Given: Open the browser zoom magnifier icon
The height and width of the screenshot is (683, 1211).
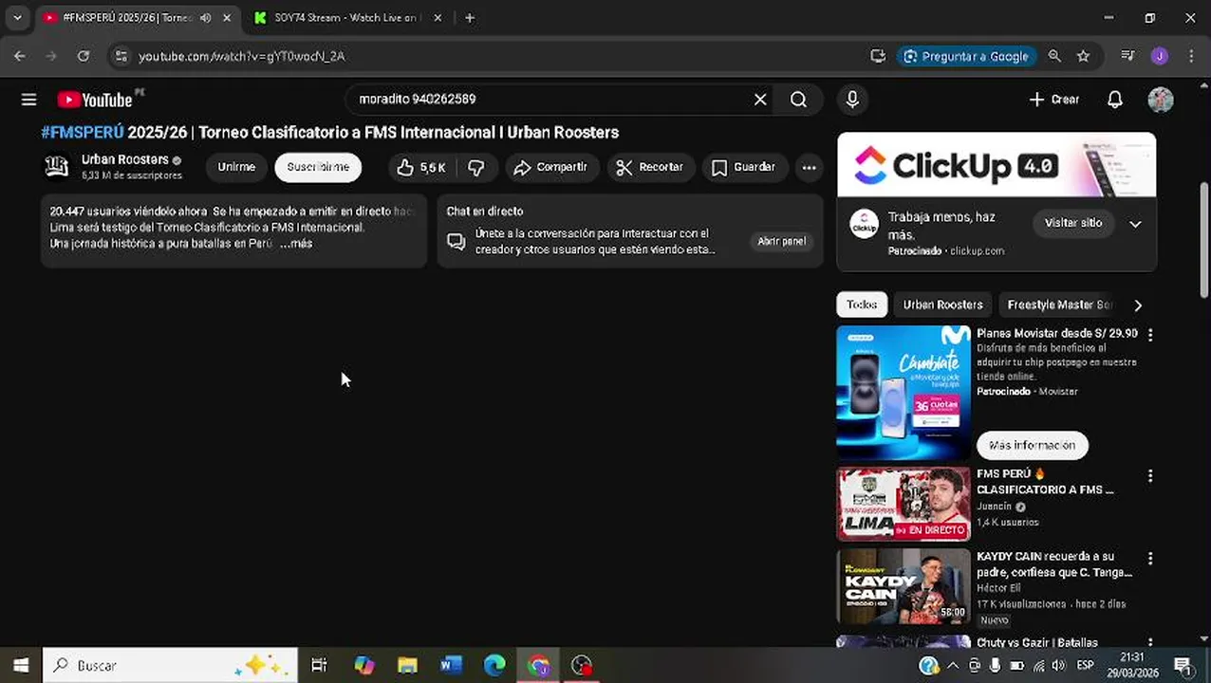Looking at the screenshot, I should pos(1054,56).
